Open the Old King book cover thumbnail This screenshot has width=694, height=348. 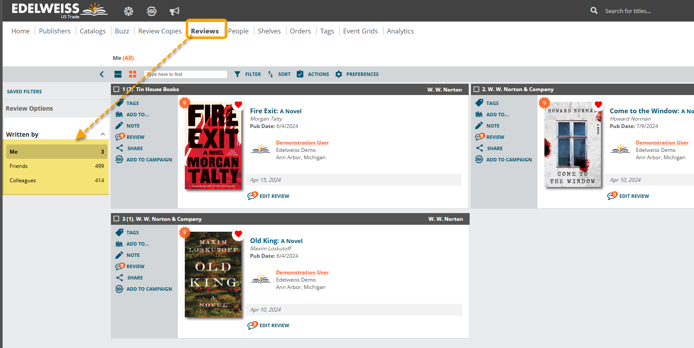213,274
